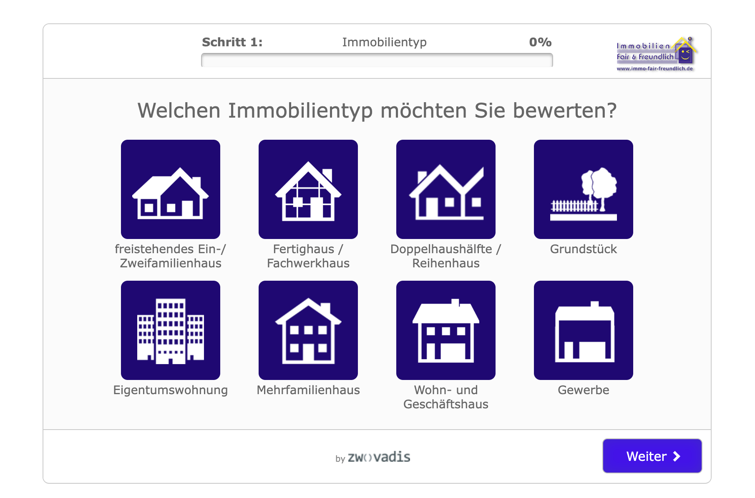Click the 'Doppelhaushälfte / Reihenhaus' label
755x498 pixels.
click(446, 256)
